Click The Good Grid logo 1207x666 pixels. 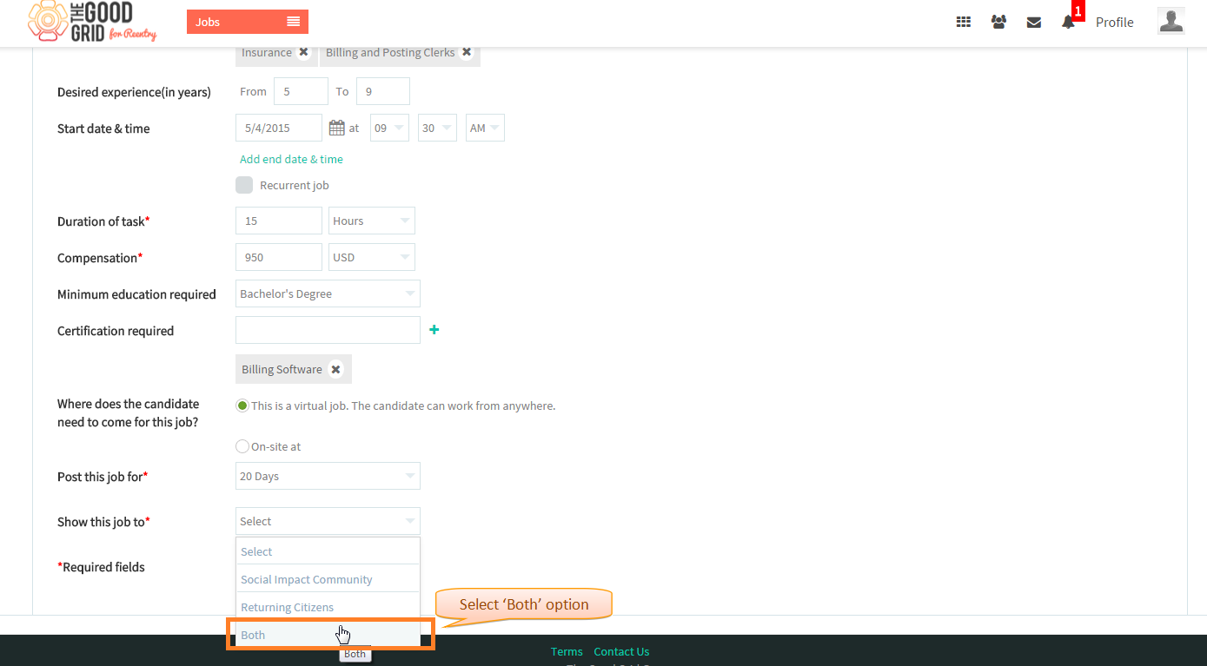click(x=92, y=21)
